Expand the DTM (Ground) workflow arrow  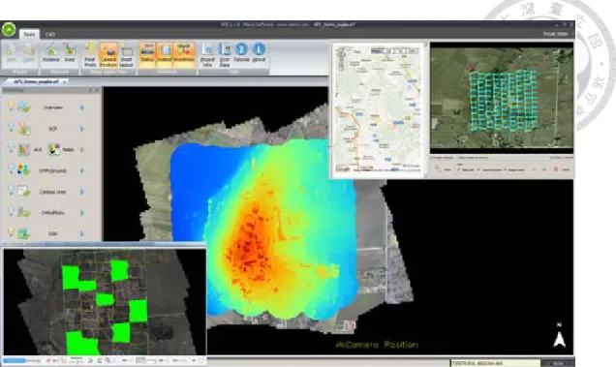click(82, 170)
